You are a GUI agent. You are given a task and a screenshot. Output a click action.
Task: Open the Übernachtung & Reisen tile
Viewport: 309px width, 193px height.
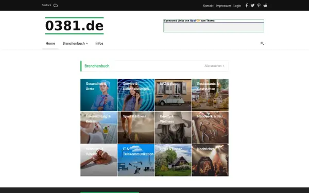99,128
